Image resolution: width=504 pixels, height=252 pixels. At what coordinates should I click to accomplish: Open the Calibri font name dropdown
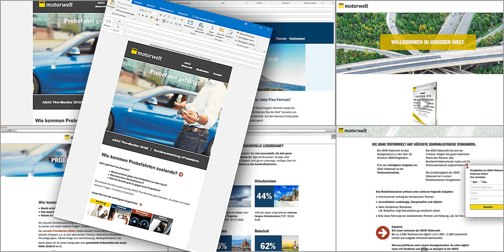tap(144, 10)
